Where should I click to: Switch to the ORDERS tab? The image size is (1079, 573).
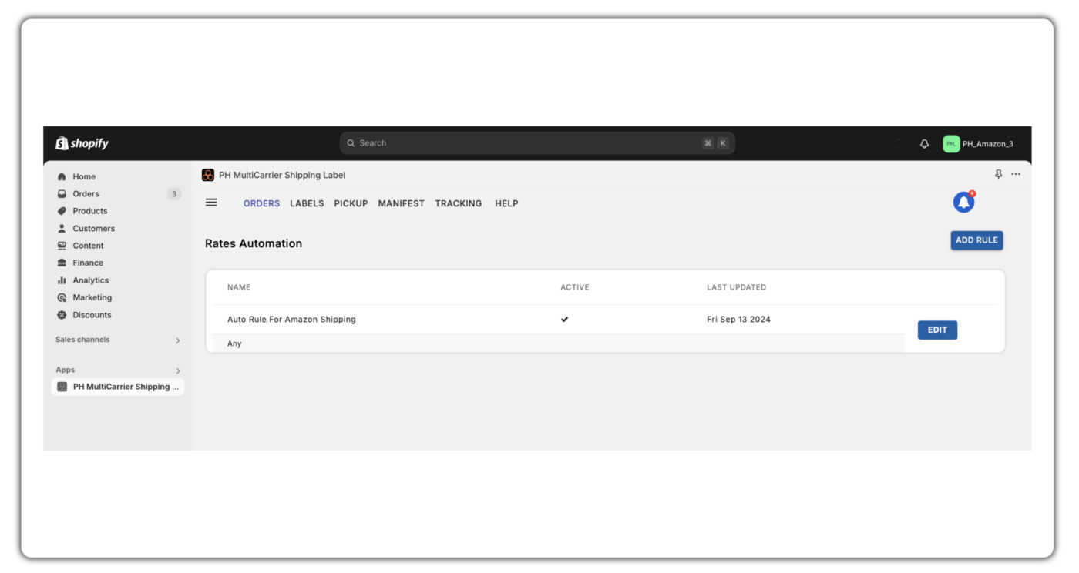click(261, 203)
